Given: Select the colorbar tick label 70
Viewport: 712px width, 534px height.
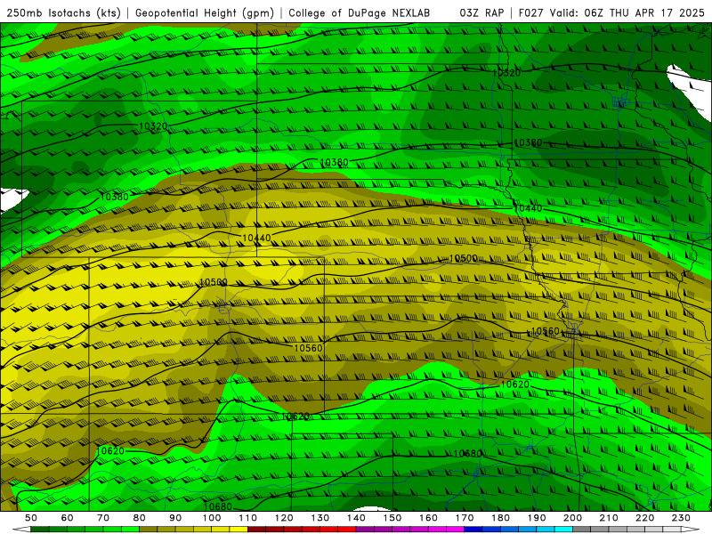Looking at the screenshot, I should click(x=103, y=518).
